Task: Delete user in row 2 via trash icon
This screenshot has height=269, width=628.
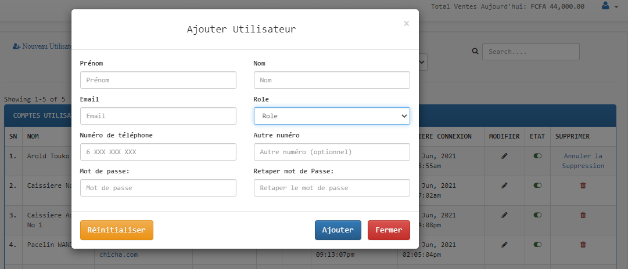Action: coord(583,186)
